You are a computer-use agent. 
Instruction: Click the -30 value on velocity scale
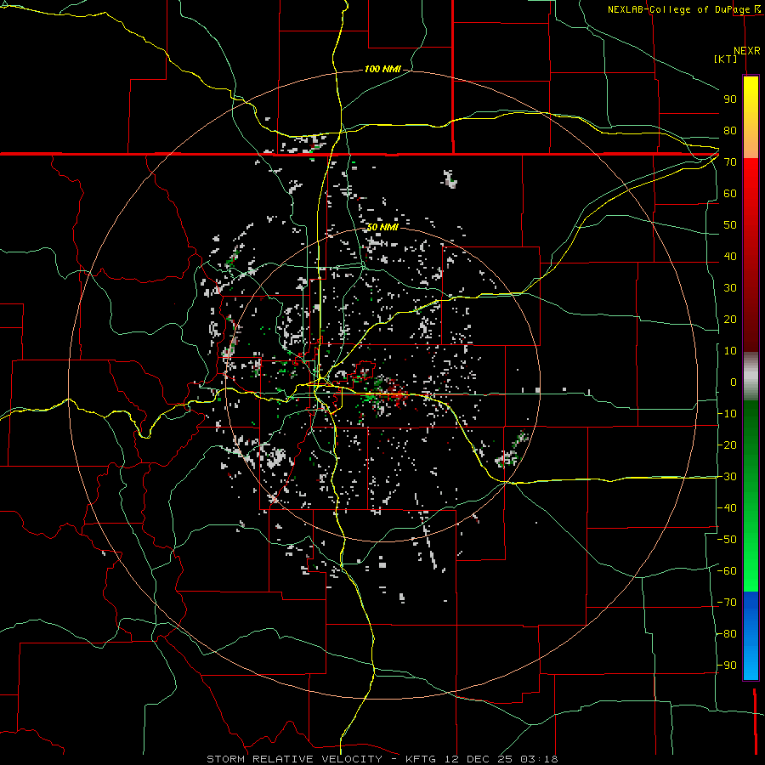click(x=727, y=477)
